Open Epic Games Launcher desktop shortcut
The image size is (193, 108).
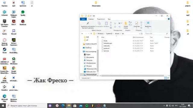coord(5,23)
